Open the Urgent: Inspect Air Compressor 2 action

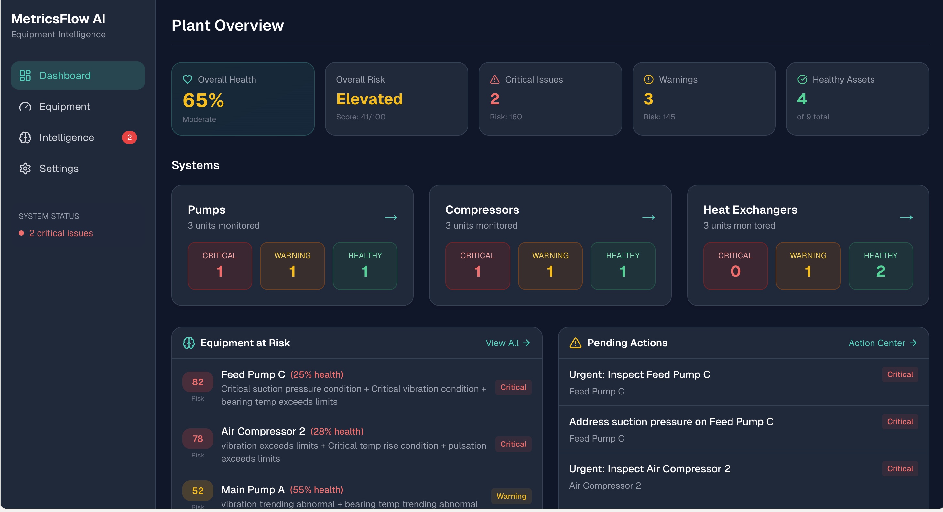pyautogui.click(x=649, y=468)
